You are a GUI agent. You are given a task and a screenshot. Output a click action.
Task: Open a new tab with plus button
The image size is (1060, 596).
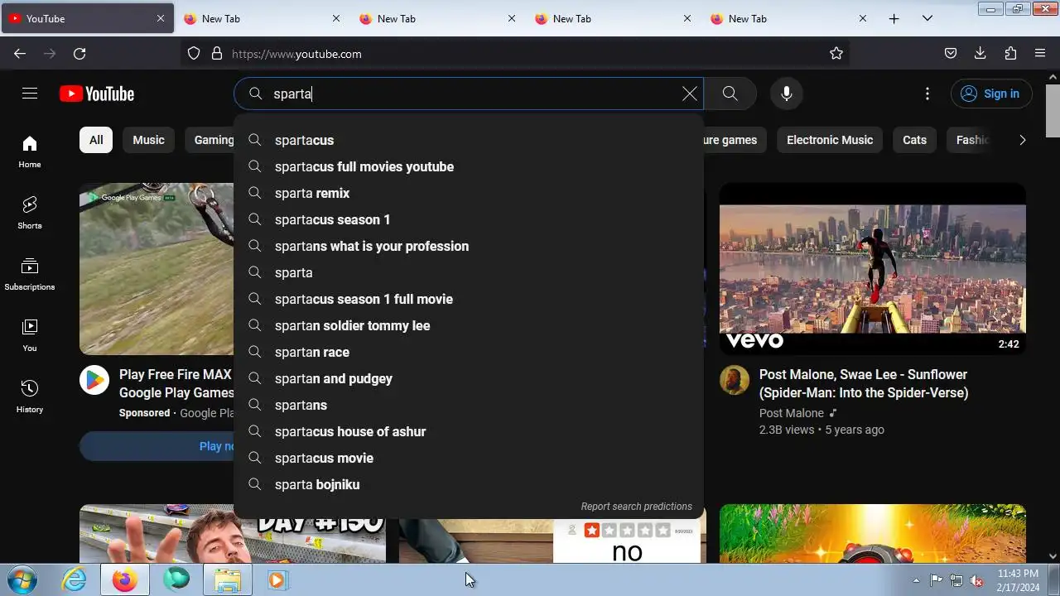click(894, 18)
